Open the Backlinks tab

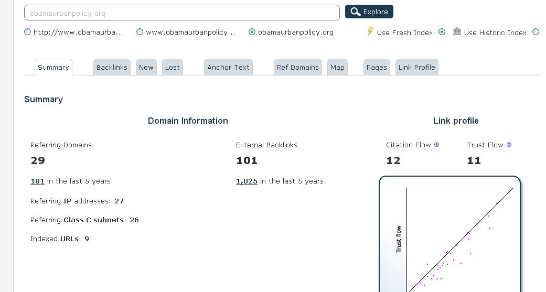112,67
